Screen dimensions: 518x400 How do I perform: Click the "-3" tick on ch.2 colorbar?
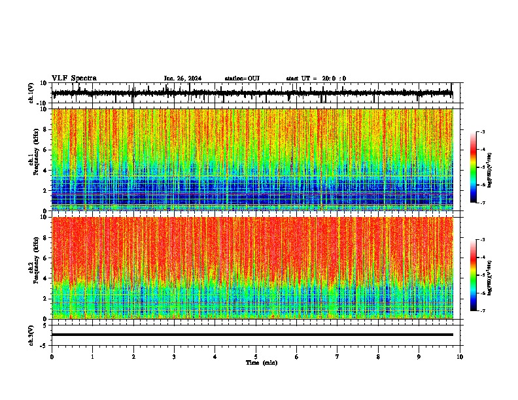pyautogui.click(x=483, y=240)
